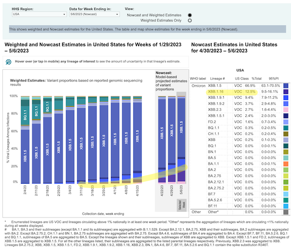This screenshot has height=252, width=291.
Task: Click the BF.11 light blue swatch
Action: 286,206
